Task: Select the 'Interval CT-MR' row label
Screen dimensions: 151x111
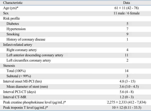Action: pos(15,97)
